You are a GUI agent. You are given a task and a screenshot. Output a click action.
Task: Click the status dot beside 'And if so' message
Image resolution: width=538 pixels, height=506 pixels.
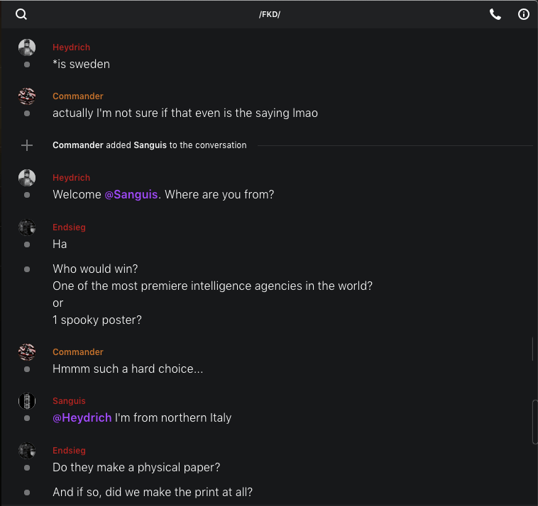tap(27, 493)
